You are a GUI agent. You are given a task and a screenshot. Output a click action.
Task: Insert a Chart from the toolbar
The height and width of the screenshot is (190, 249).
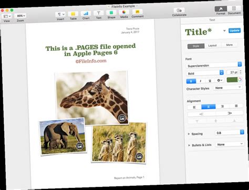(86, 14)
